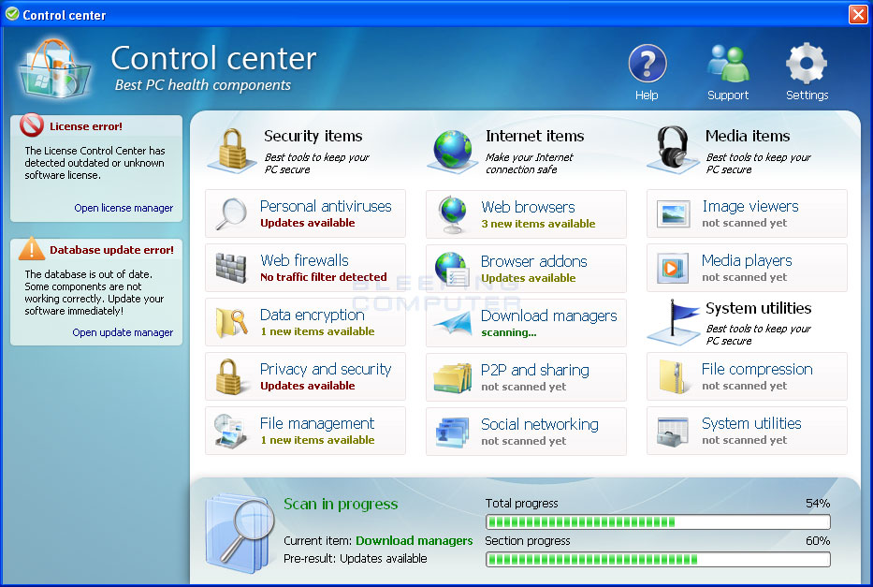Click the Social networking icon

click(452, 433)
